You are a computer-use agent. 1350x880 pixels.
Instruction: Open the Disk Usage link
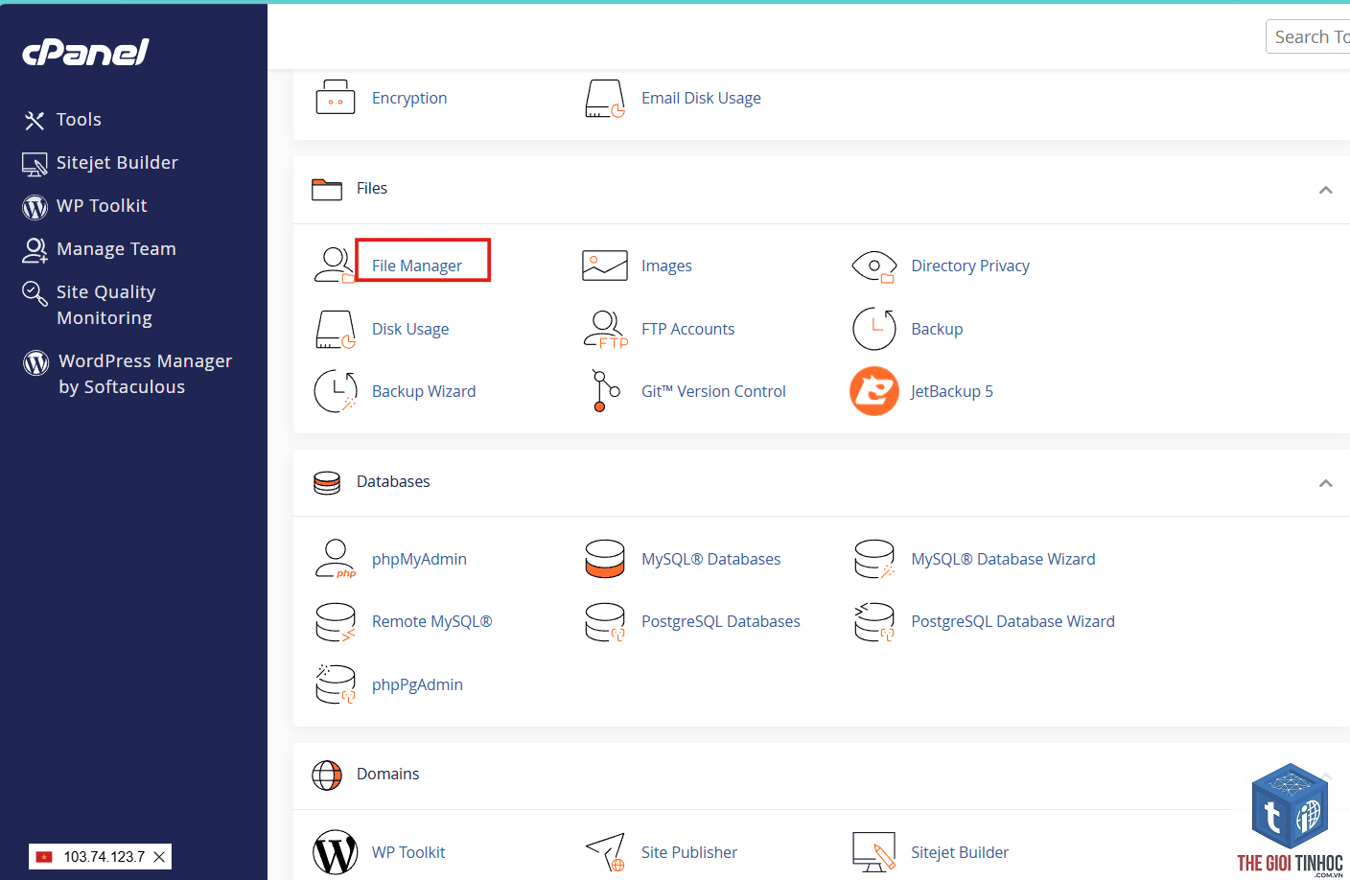tap(410, 329)
